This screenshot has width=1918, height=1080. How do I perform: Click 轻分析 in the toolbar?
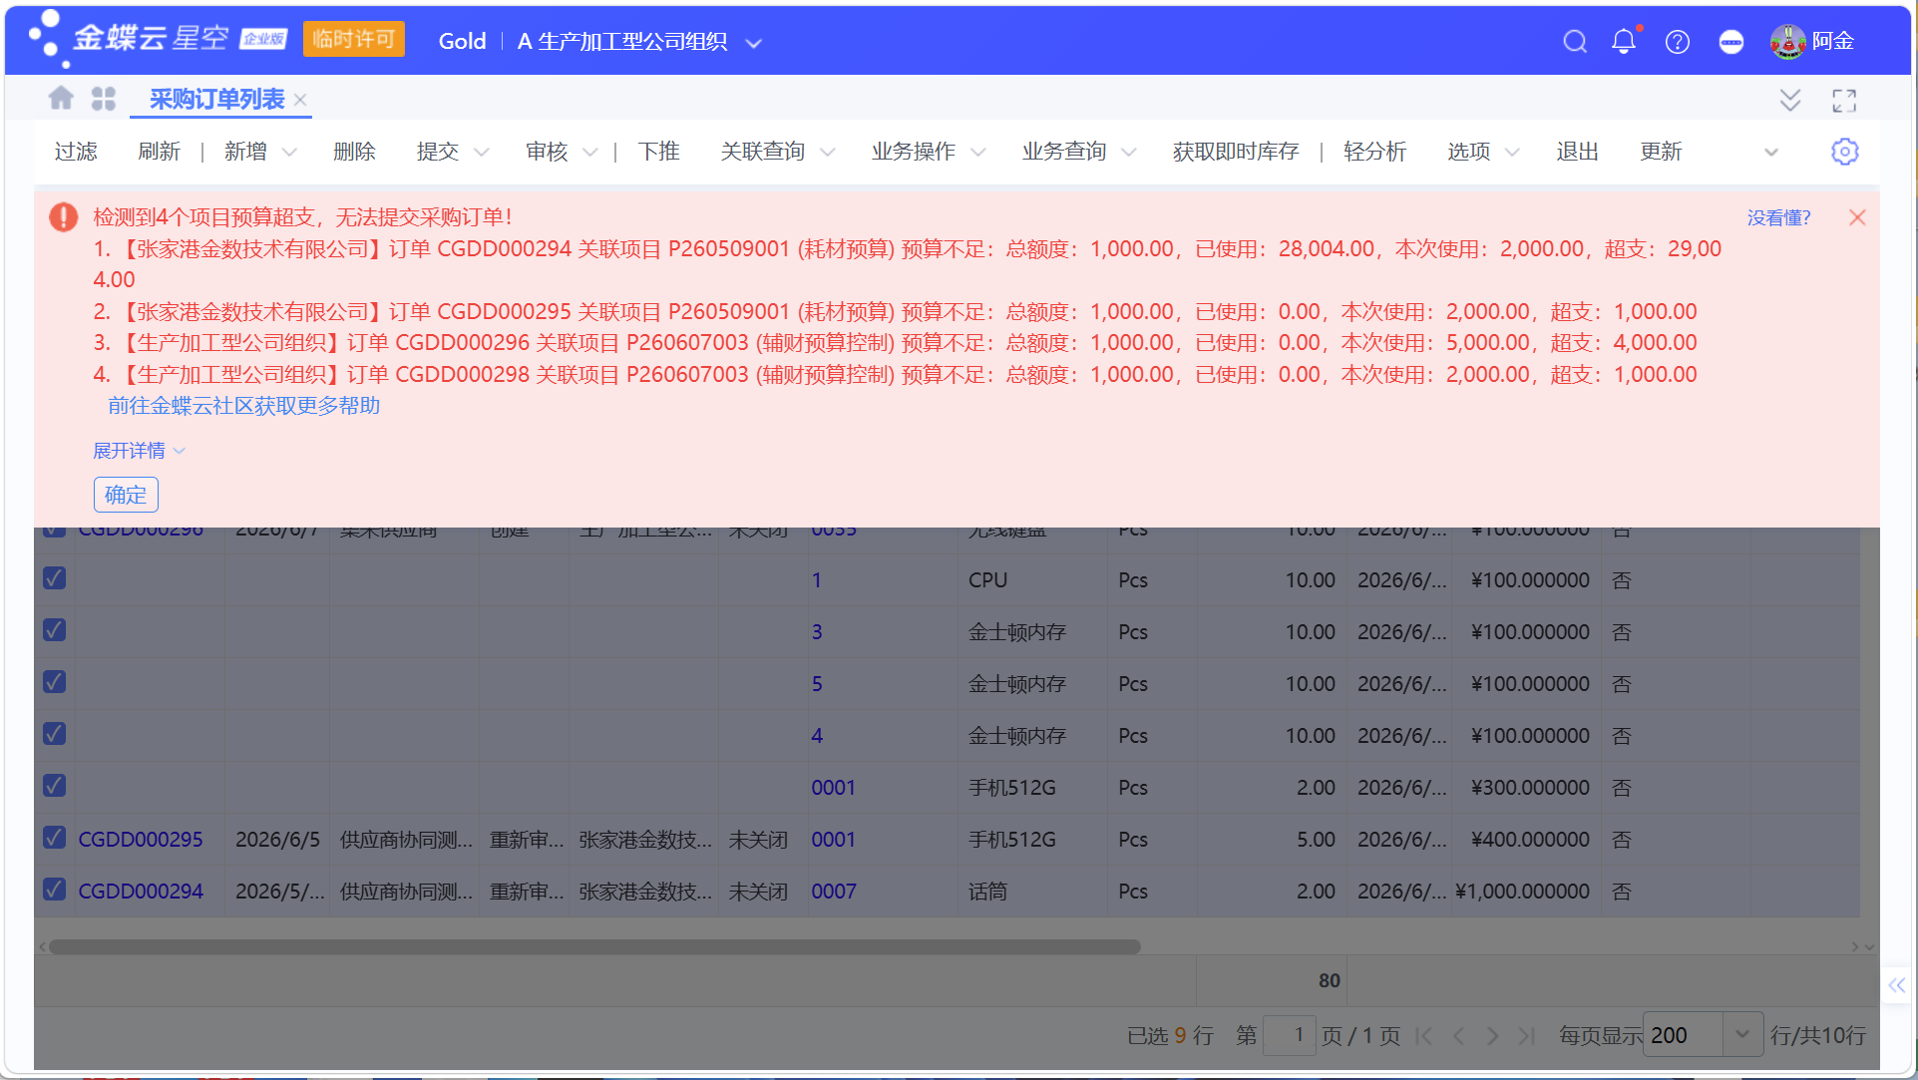coord(1374,152)
